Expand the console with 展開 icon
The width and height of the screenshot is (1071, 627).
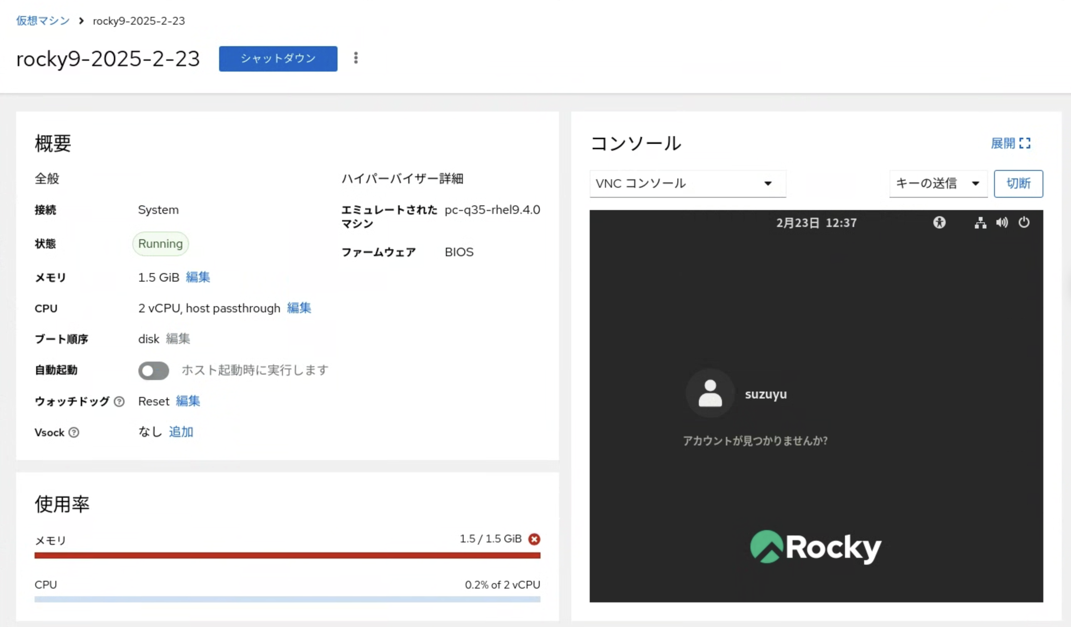(x=1012, y=143)
